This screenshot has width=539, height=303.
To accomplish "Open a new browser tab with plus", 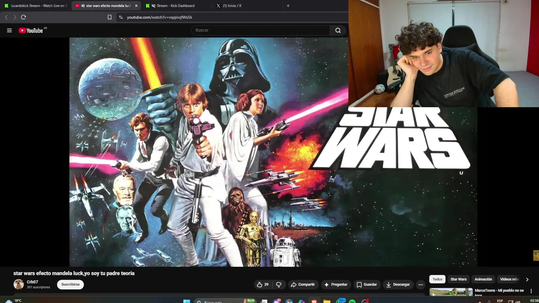I will [x=288, y=5].
